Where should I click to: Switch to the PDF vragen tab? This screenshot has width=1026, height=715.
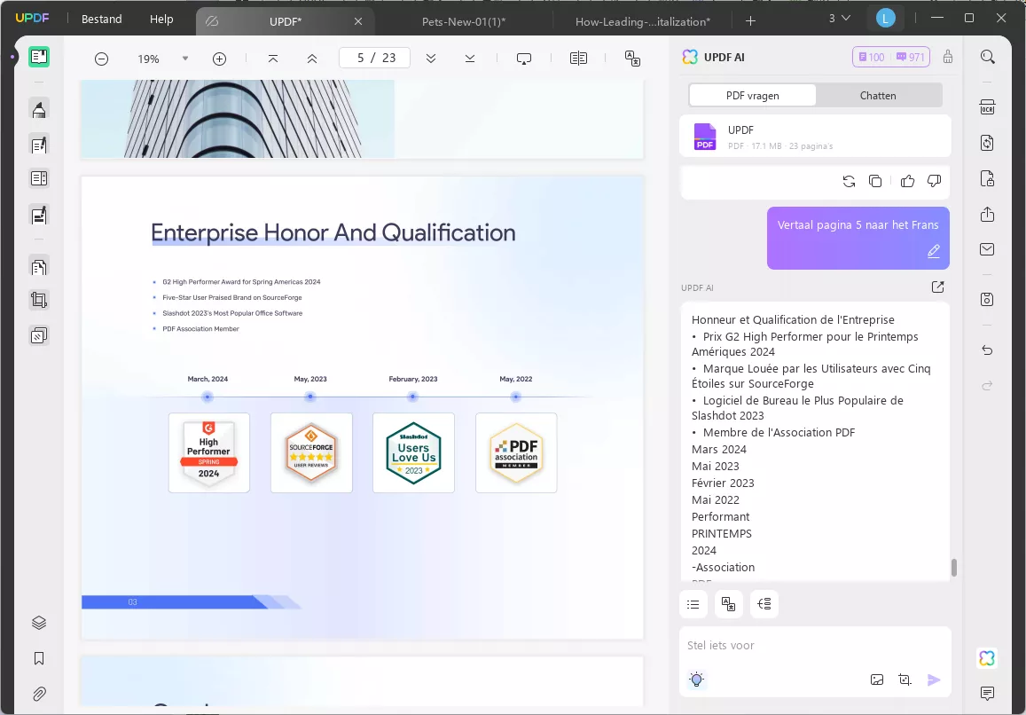[753, 96]
